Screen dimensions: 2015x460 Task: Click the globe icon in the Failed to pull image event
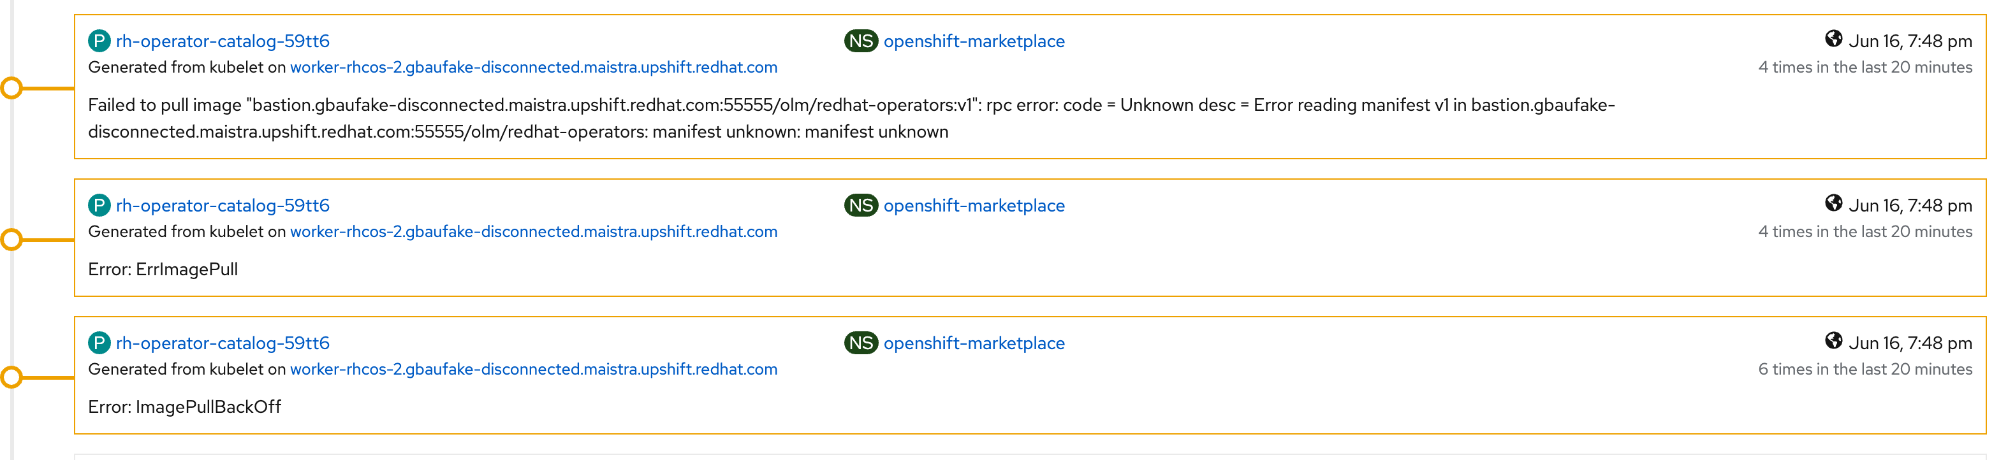1833,38
